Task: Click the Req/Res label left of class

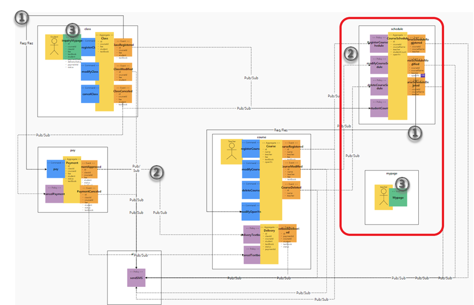Action: (26, 43)
